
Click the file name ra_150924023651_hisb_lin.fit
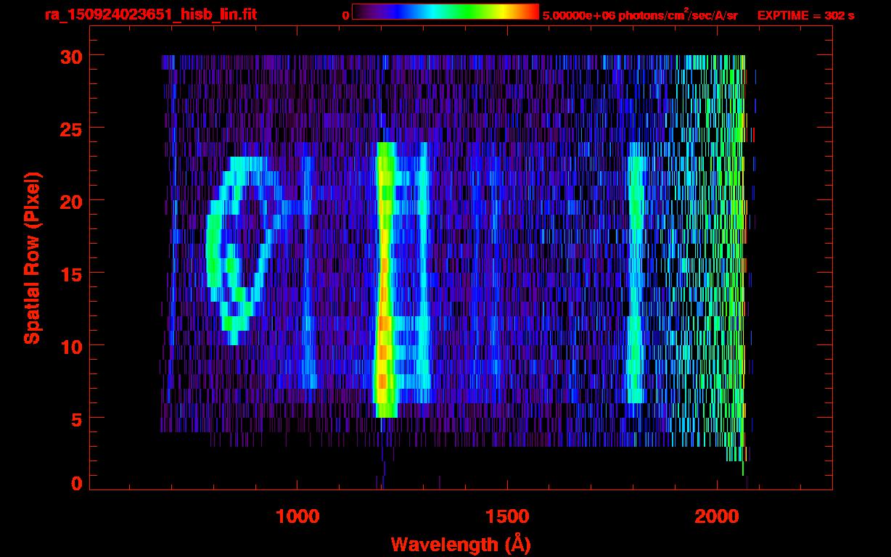point(150,15)
